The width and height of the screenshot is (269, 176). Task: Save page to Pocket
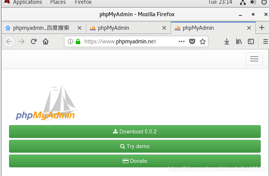click(x=192, y=41)
